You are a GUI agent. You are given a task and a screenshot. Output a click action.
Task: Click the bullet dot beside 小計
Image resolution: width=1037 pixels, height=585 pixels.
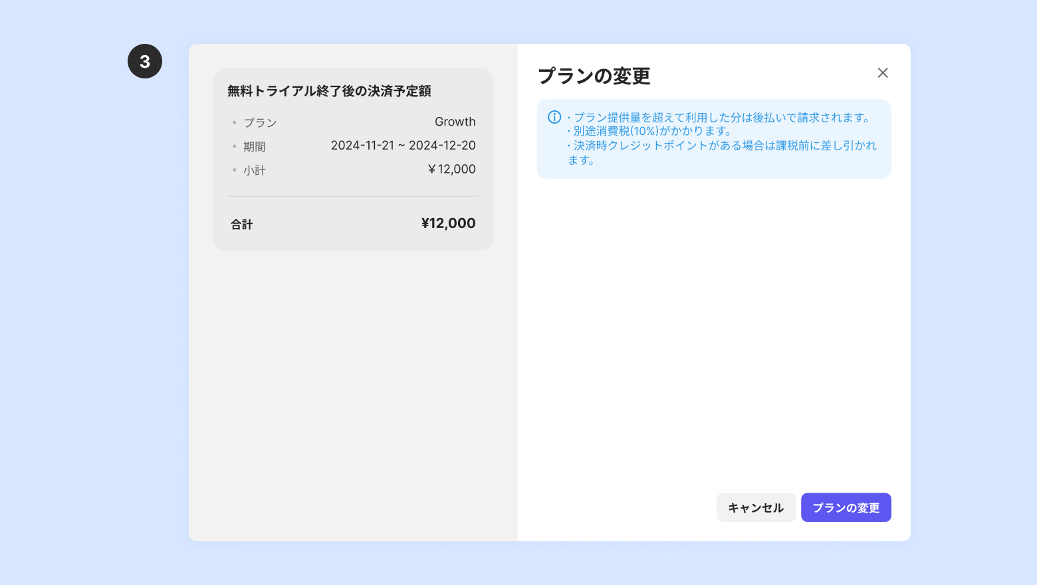234,170
